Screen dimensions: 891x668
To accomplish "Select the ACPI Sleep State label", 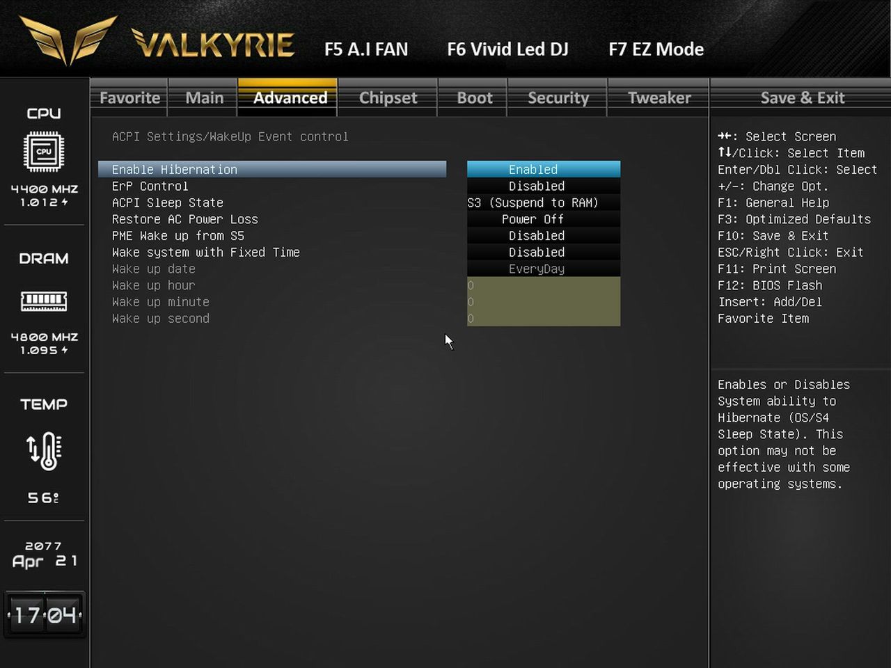I will coord(167,202).
